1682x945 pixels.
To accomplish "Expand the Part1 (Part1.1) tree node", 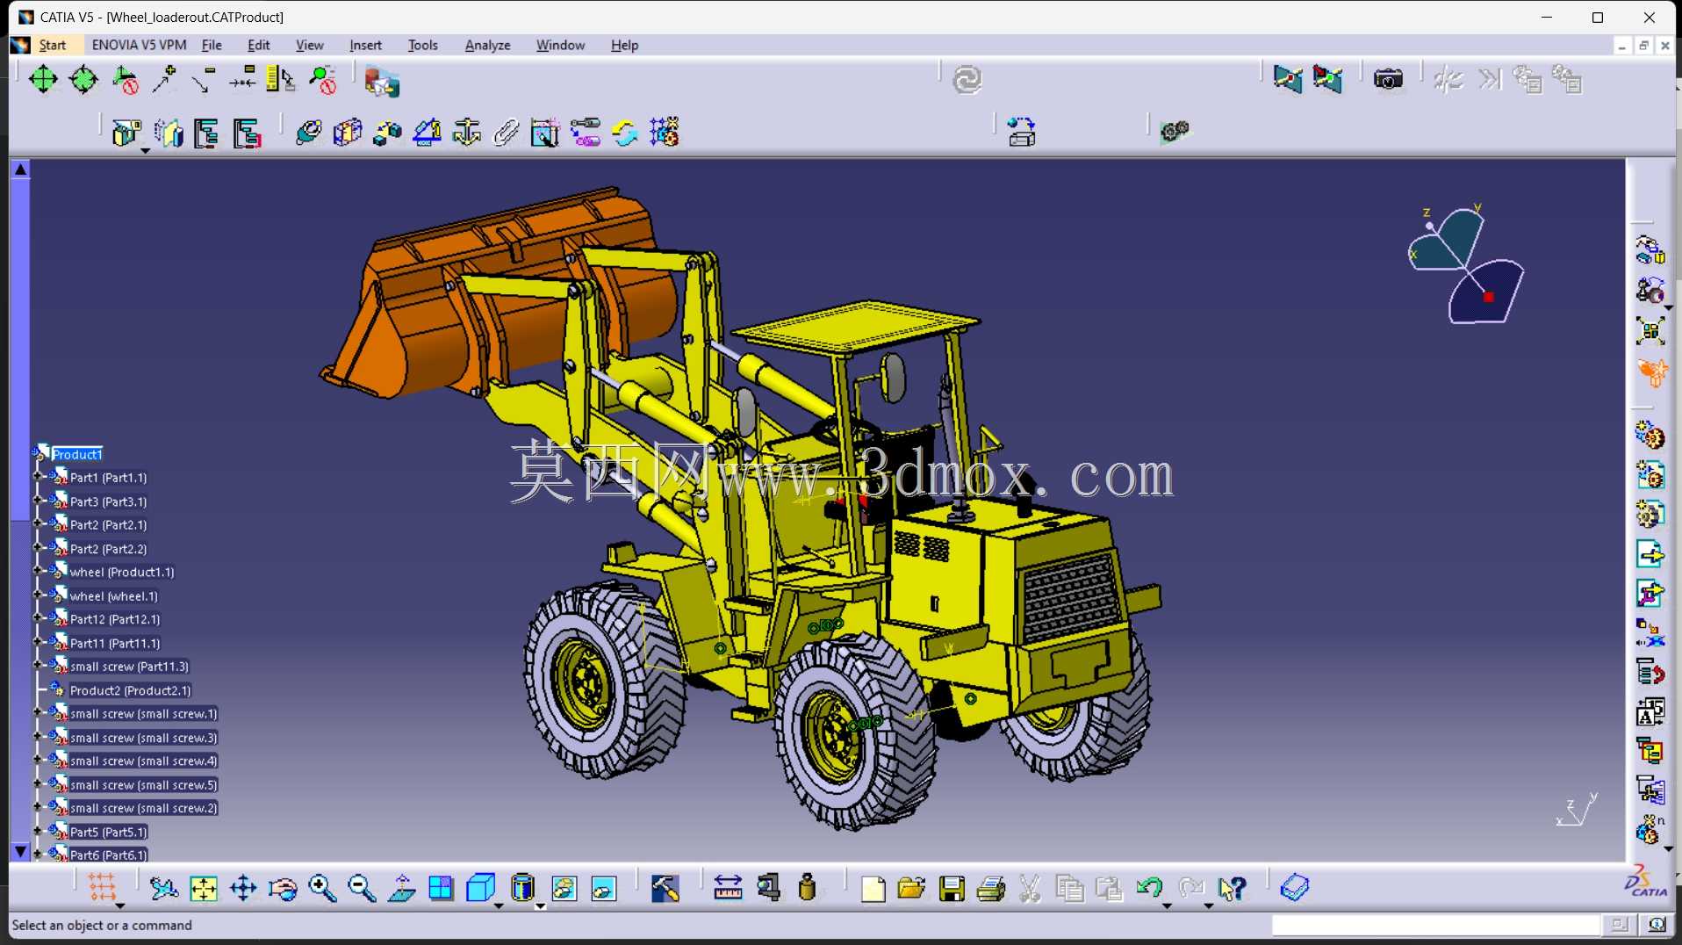I will click(x=38, y=478).
